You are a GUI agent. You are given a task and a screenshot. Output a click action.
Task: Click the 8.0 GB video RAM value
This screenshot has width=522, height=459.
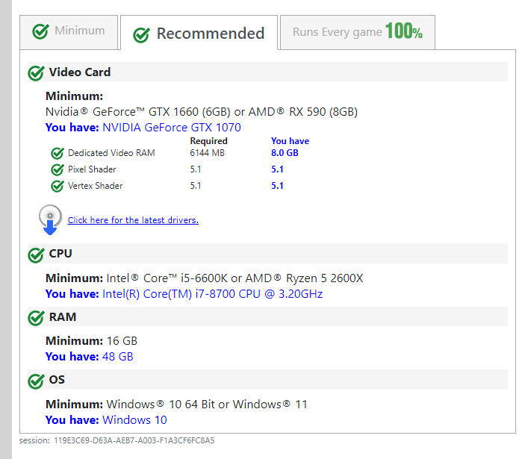[285, 153]
